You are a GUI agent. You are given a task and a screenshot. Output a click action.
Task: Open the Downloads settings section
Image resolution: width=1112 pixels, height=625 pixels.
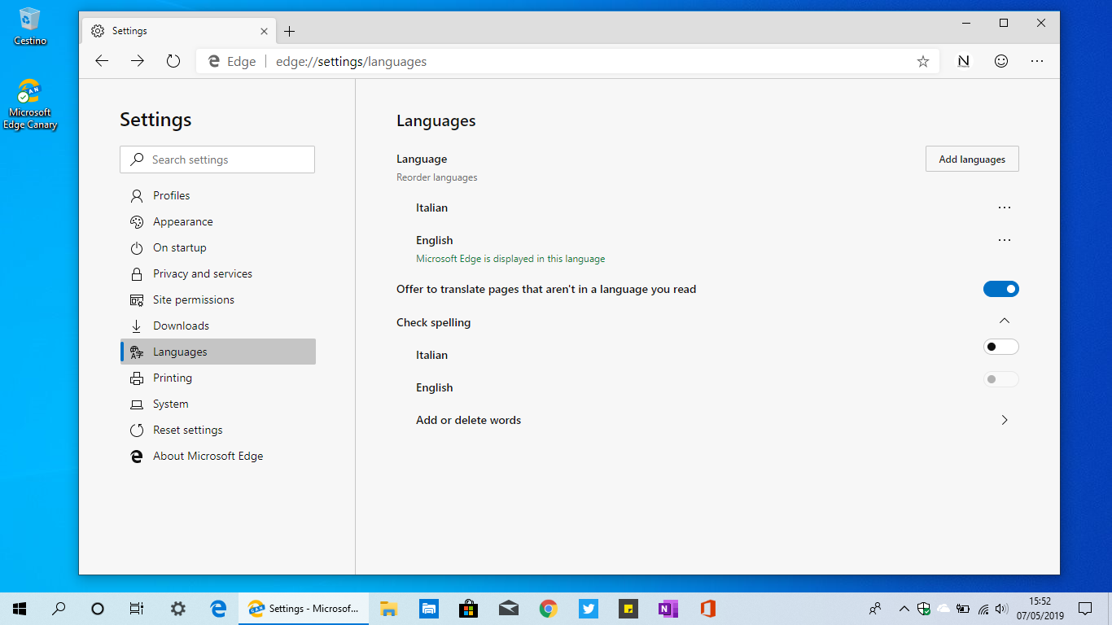pyautogui.click(x=182, y=326)
